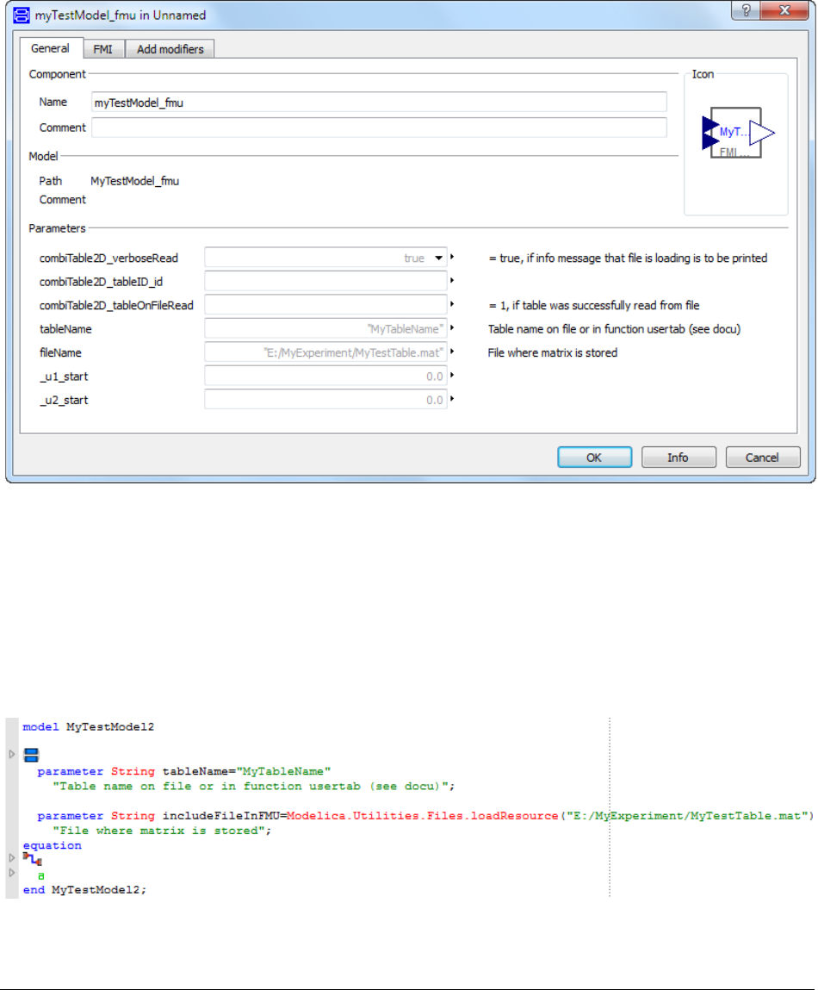Image resolution: width=818 pixels, height=990 pixels.
Task: Expand the collapsed connection icon under equation
Action: click(32, 859)
